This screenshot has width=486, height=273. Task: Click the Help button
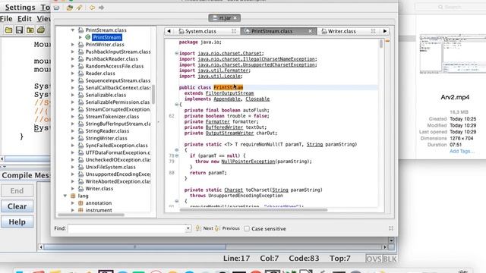point(17,222)
